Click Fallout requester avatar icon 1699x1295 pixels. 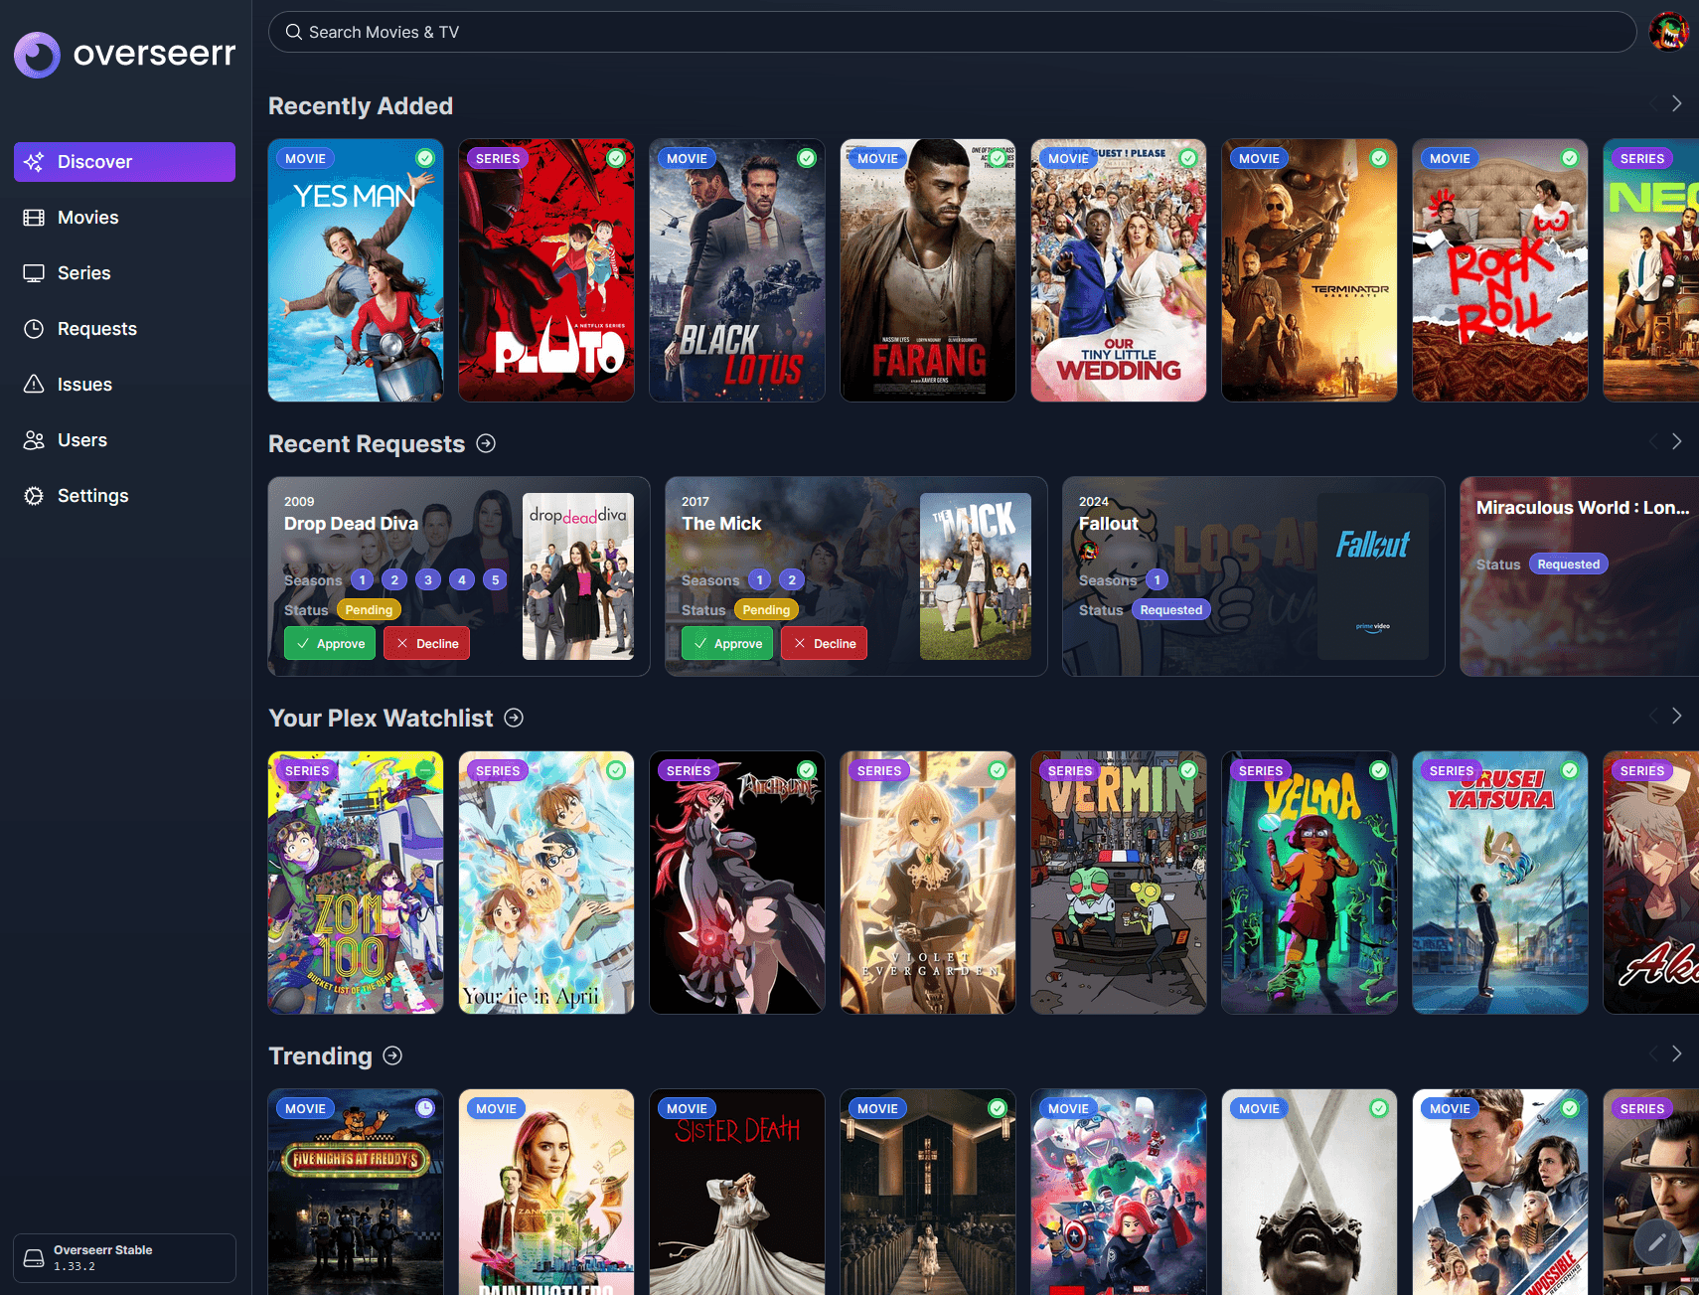(x=1088, y=551)
